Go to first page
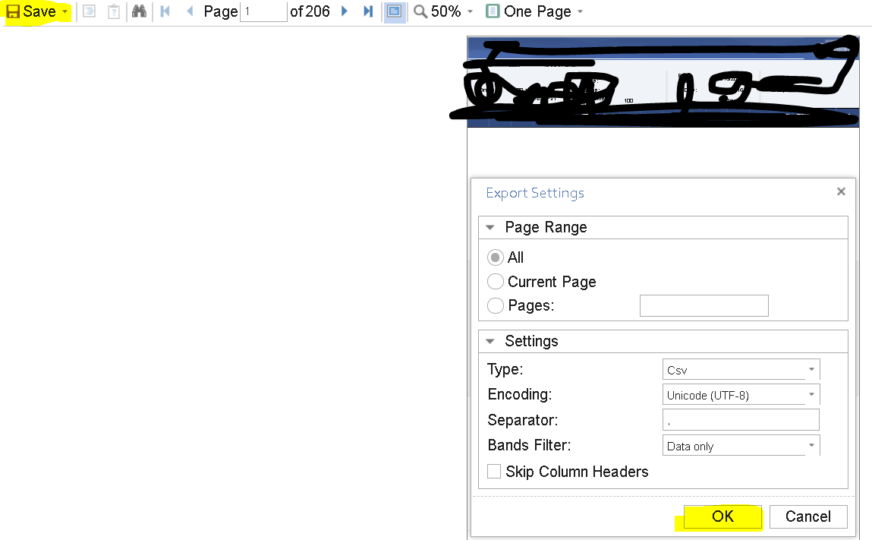 coord(165,11)
